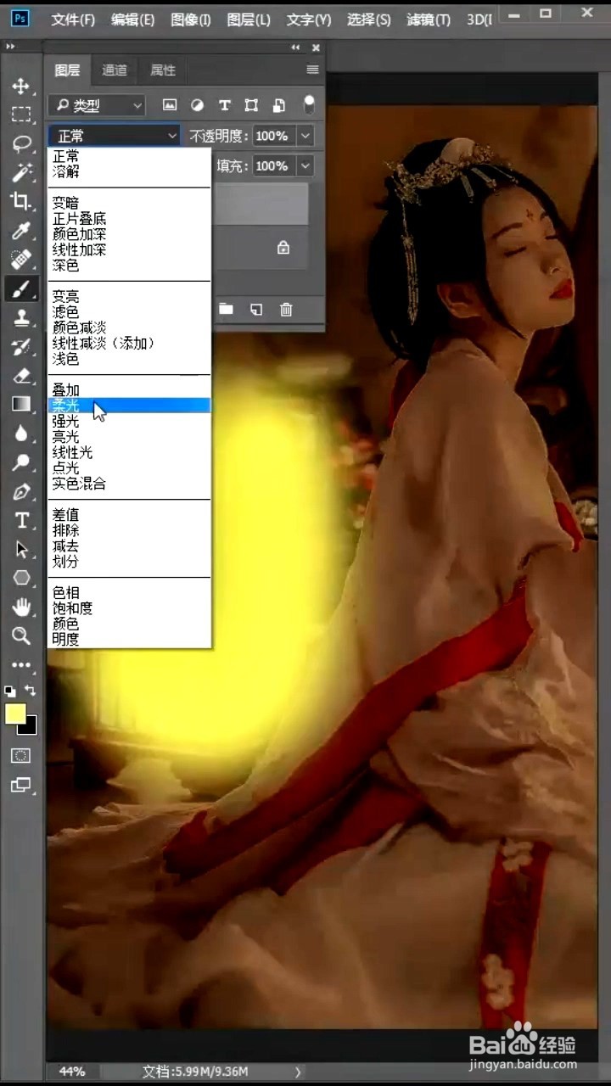Image resolution: width=611 pixels, height=1086 pixels.
Task: Select the Spot Healing Brush tool
Action: [x=21, y=259]
